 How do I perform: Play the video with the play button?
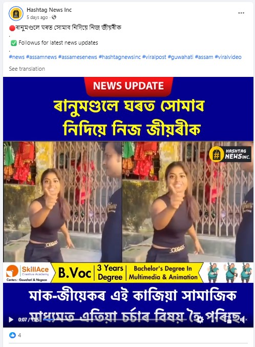pos(11,319)
